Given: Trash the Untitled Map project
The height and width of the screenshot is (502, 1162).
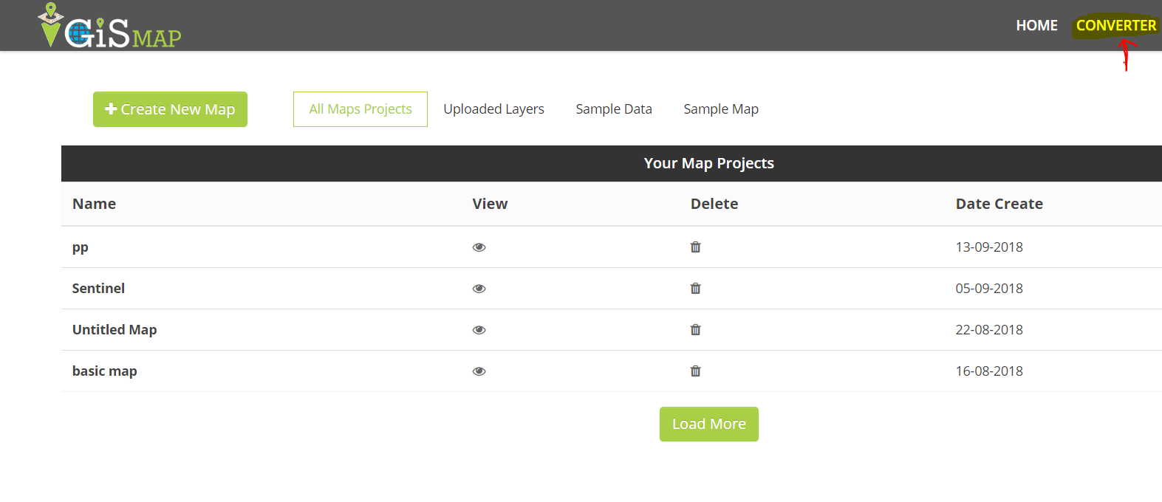Looking at the screenshot, I should (695, 330).
